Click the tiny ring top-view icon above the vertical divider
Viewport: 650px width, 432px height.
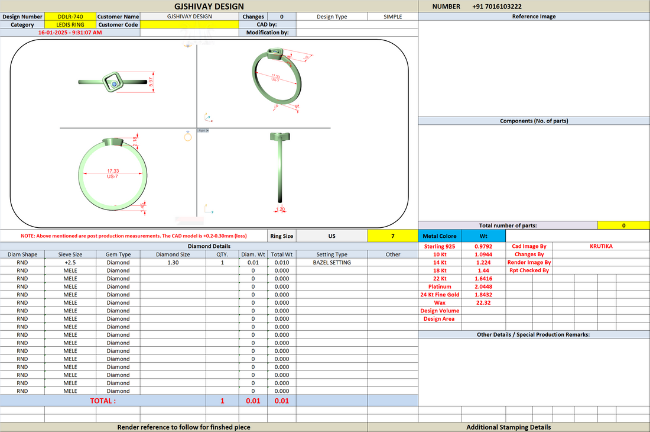point(188,46)
